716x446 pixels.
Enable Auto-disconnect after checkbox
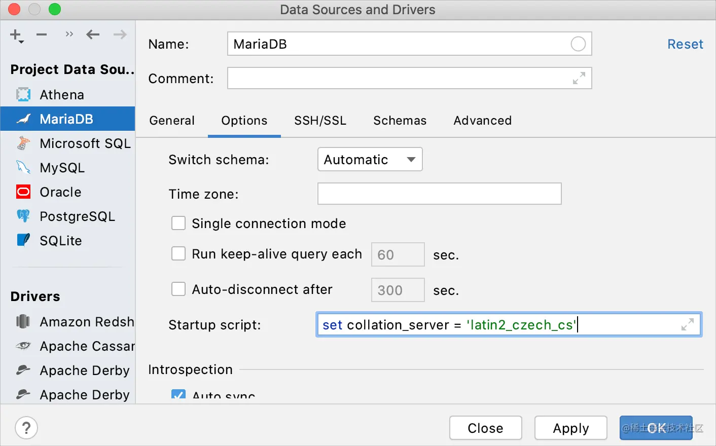point(178,289)
